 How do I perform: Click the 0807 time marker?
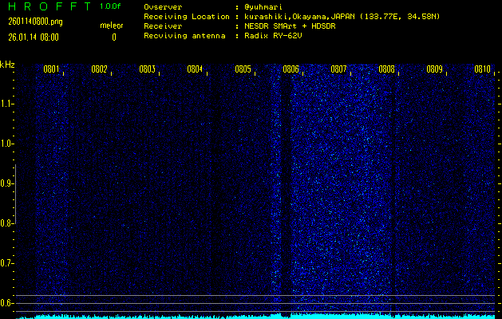point(338,69)
